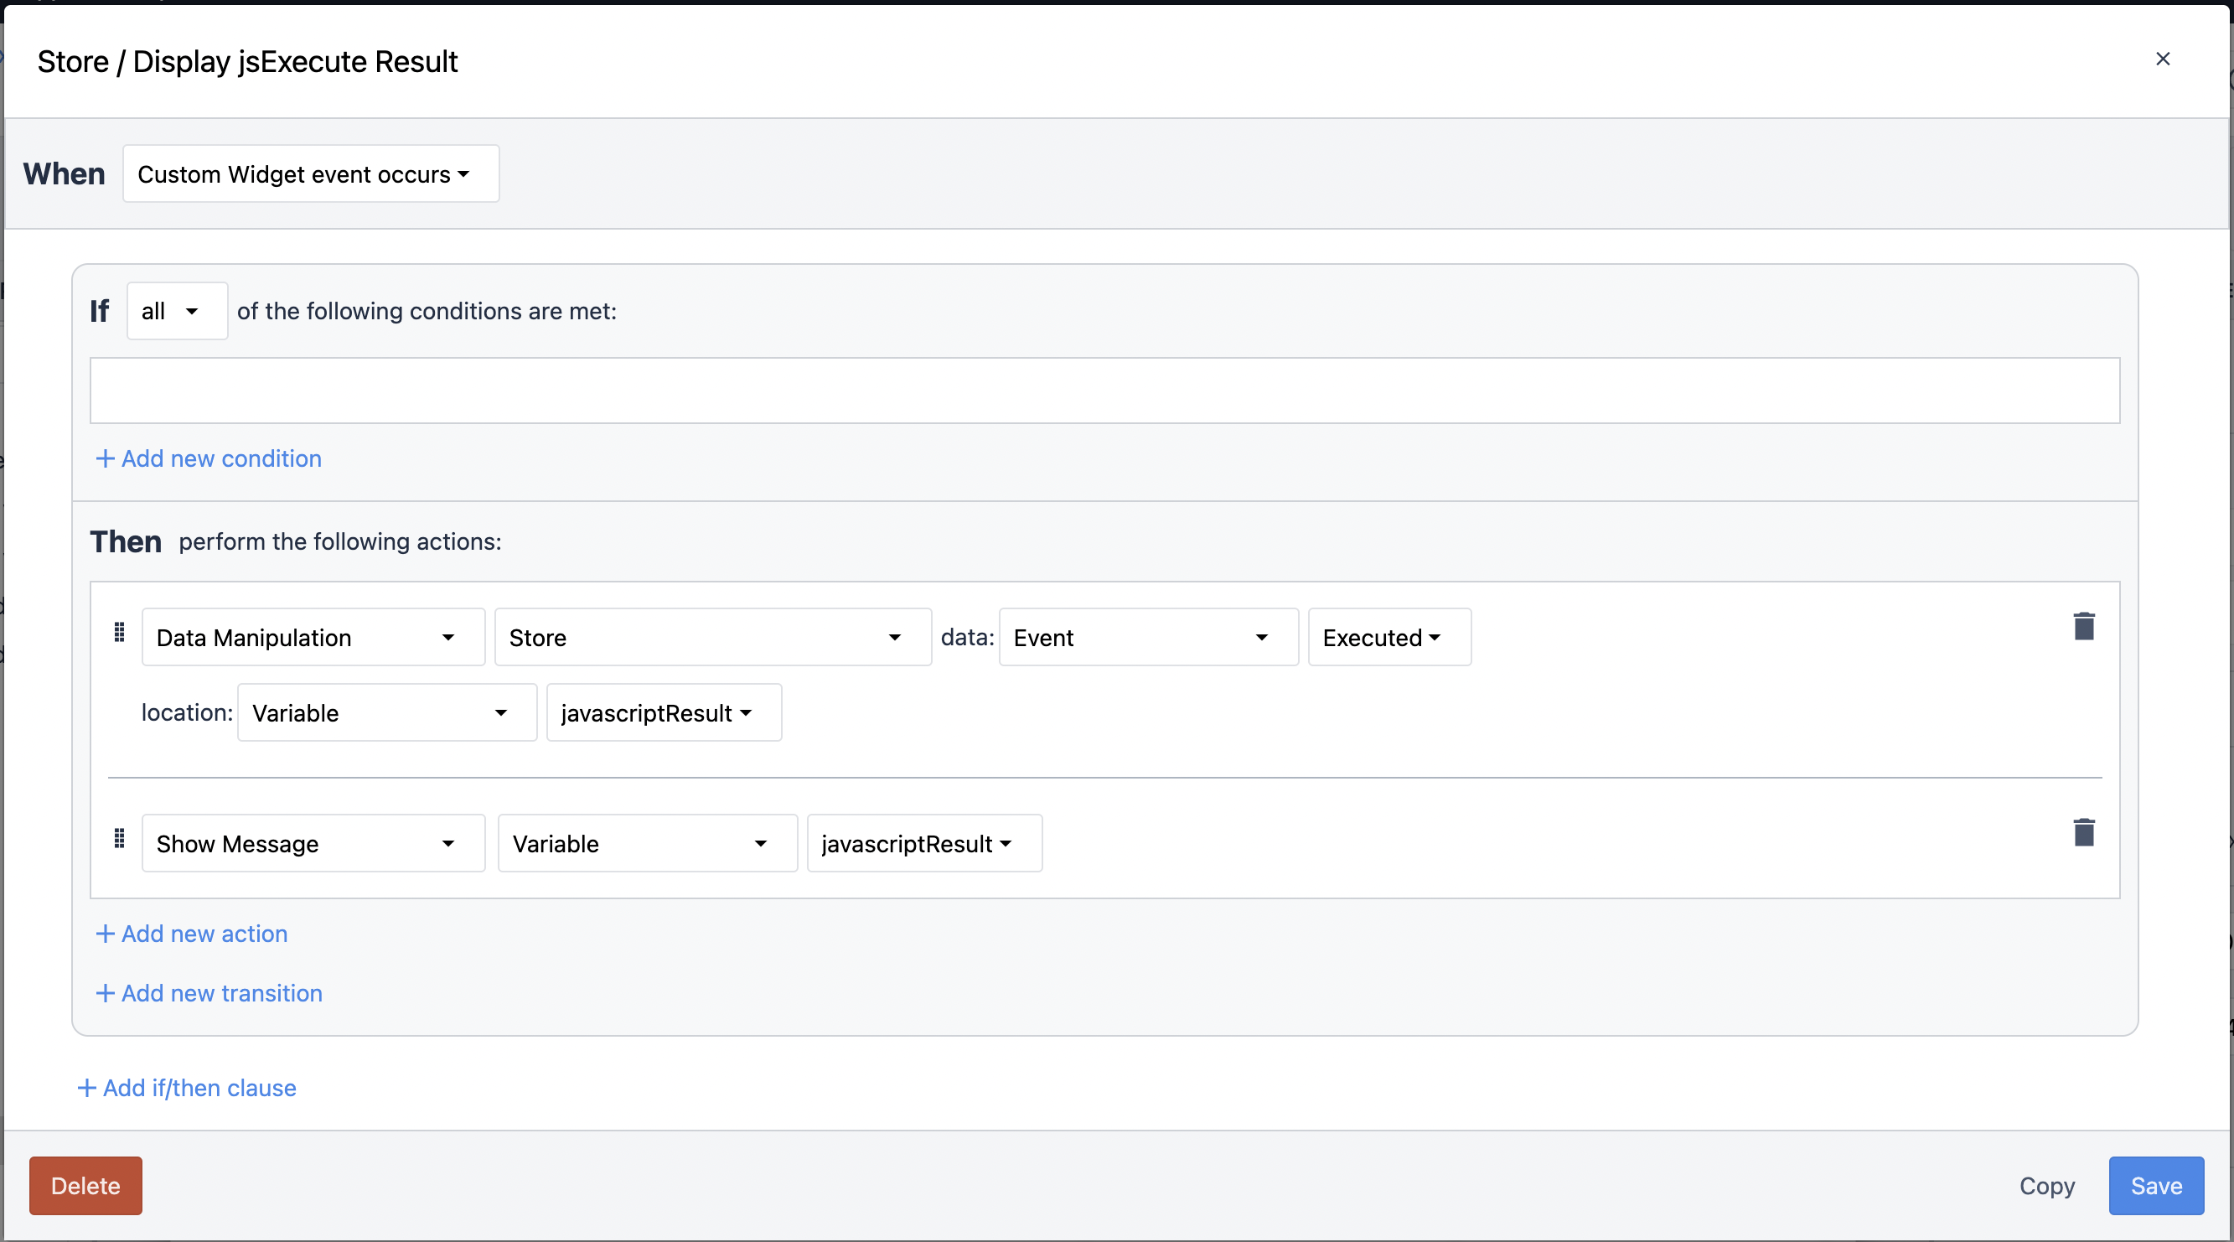Click the 'Store / Display jsExecute Result' title text
Screen dimensions: 2234x1242
pyautogui.click(x=247, y=61)
